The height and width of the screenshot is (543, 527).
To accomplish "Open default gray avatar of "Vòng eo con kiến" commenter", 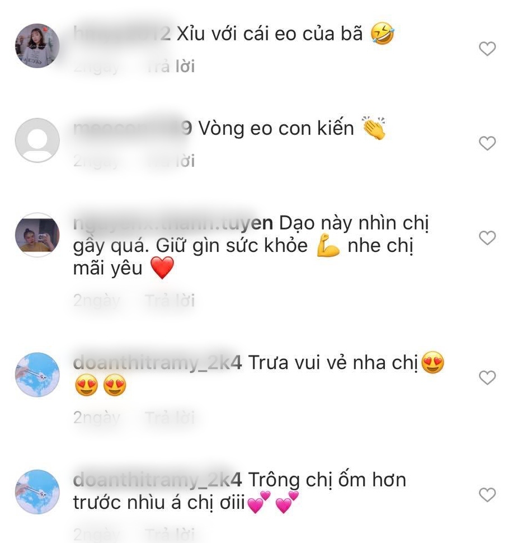I will pyautogui.click(x=37, y=141).
